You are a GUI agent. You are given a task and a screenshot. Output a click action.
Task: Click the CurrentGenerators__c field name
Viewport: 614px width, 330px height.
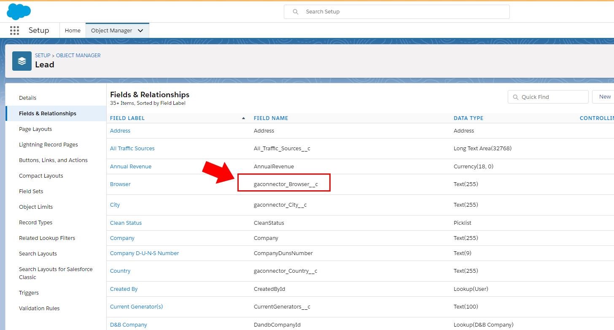[x=282, y=307]
